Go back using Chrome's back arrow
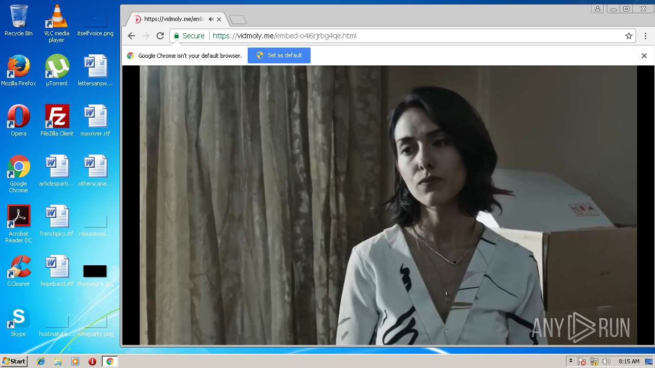The width and height of the screenshot is (655, 368). point(132,36)
